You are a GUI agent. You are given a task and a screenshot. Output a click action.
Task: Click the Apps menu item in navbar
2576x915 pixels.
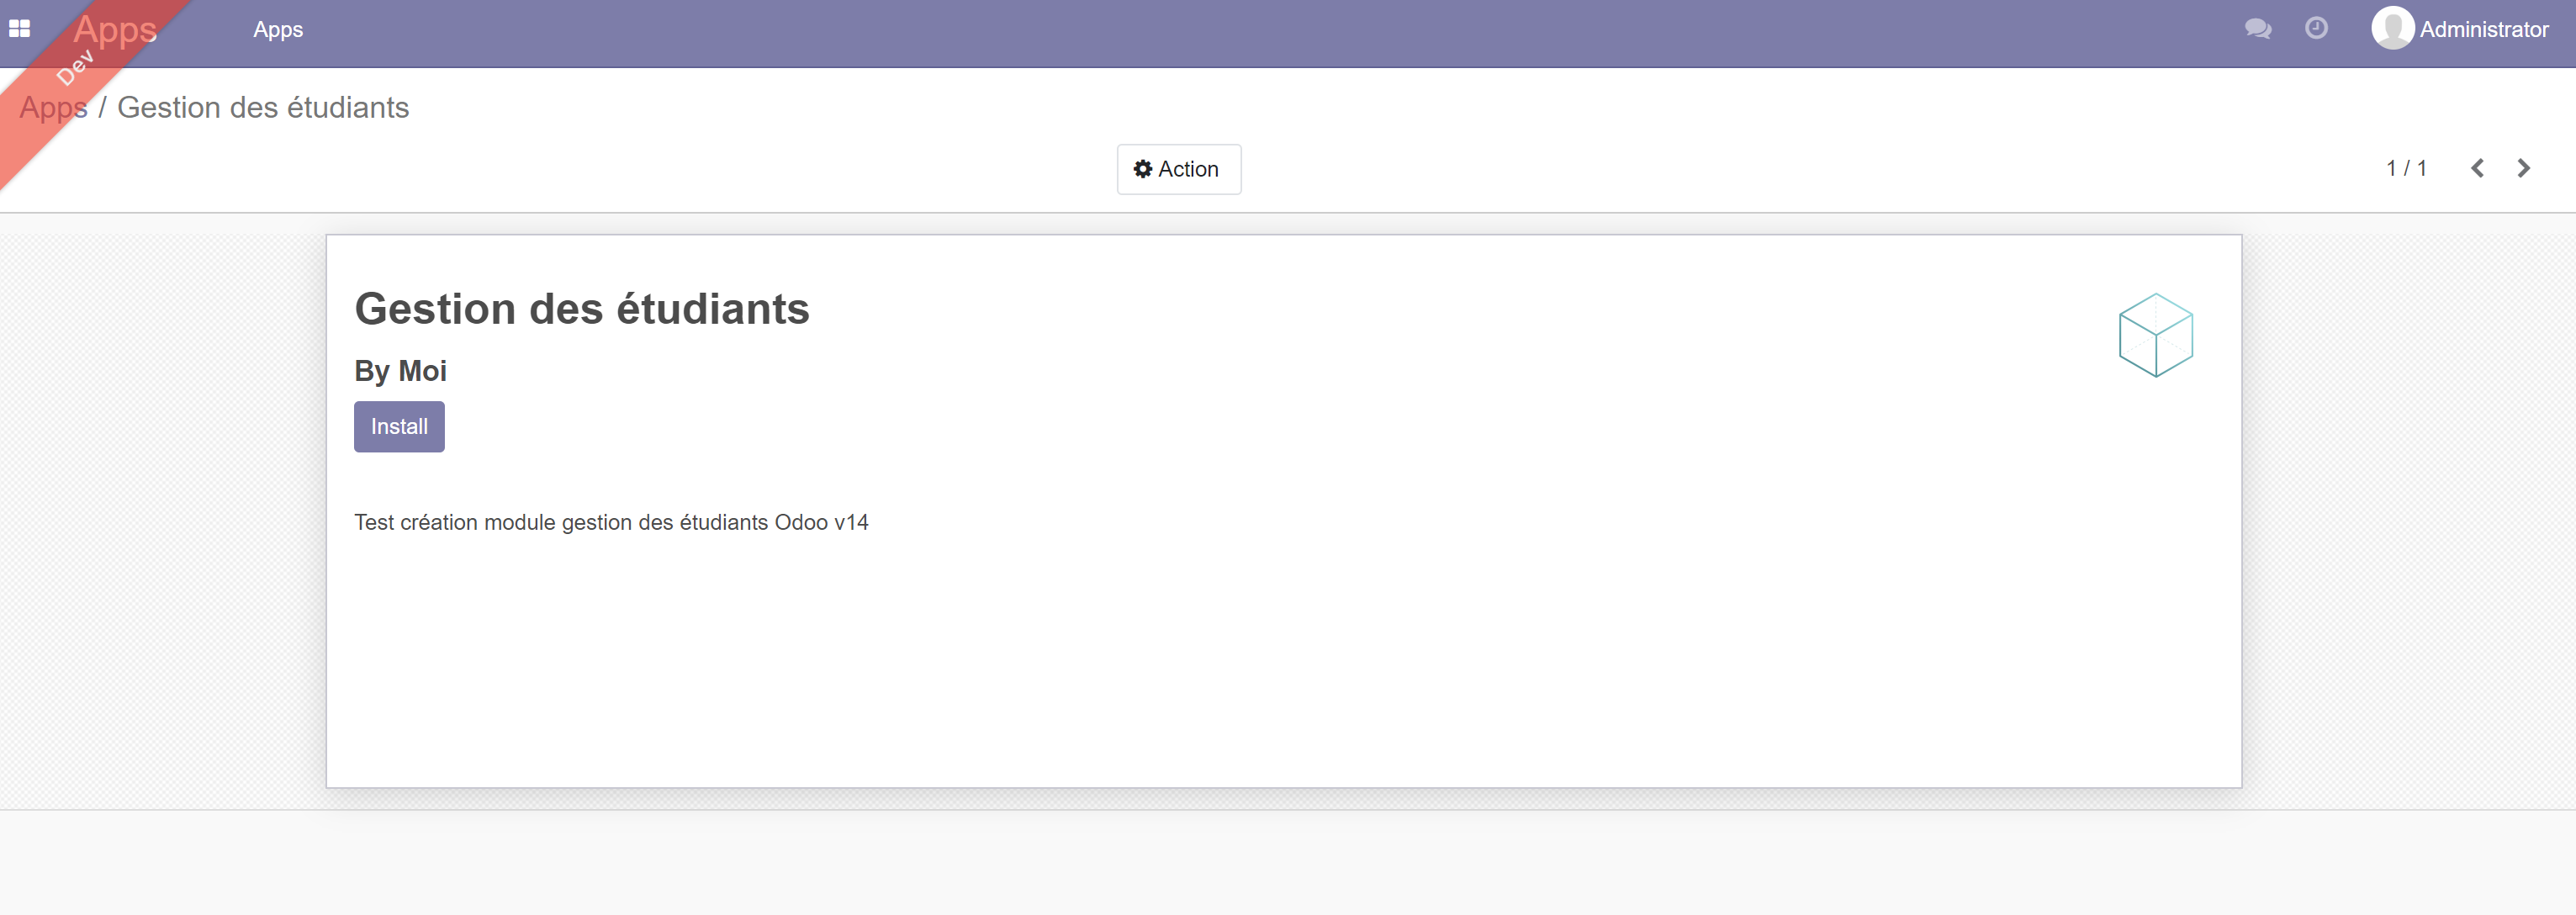(278, 30)
